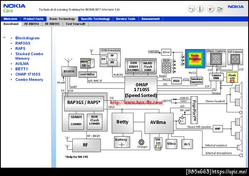The width and height of the screenshot is (249, 176).
Task: Click the information icon
Action: coord(200,9)
